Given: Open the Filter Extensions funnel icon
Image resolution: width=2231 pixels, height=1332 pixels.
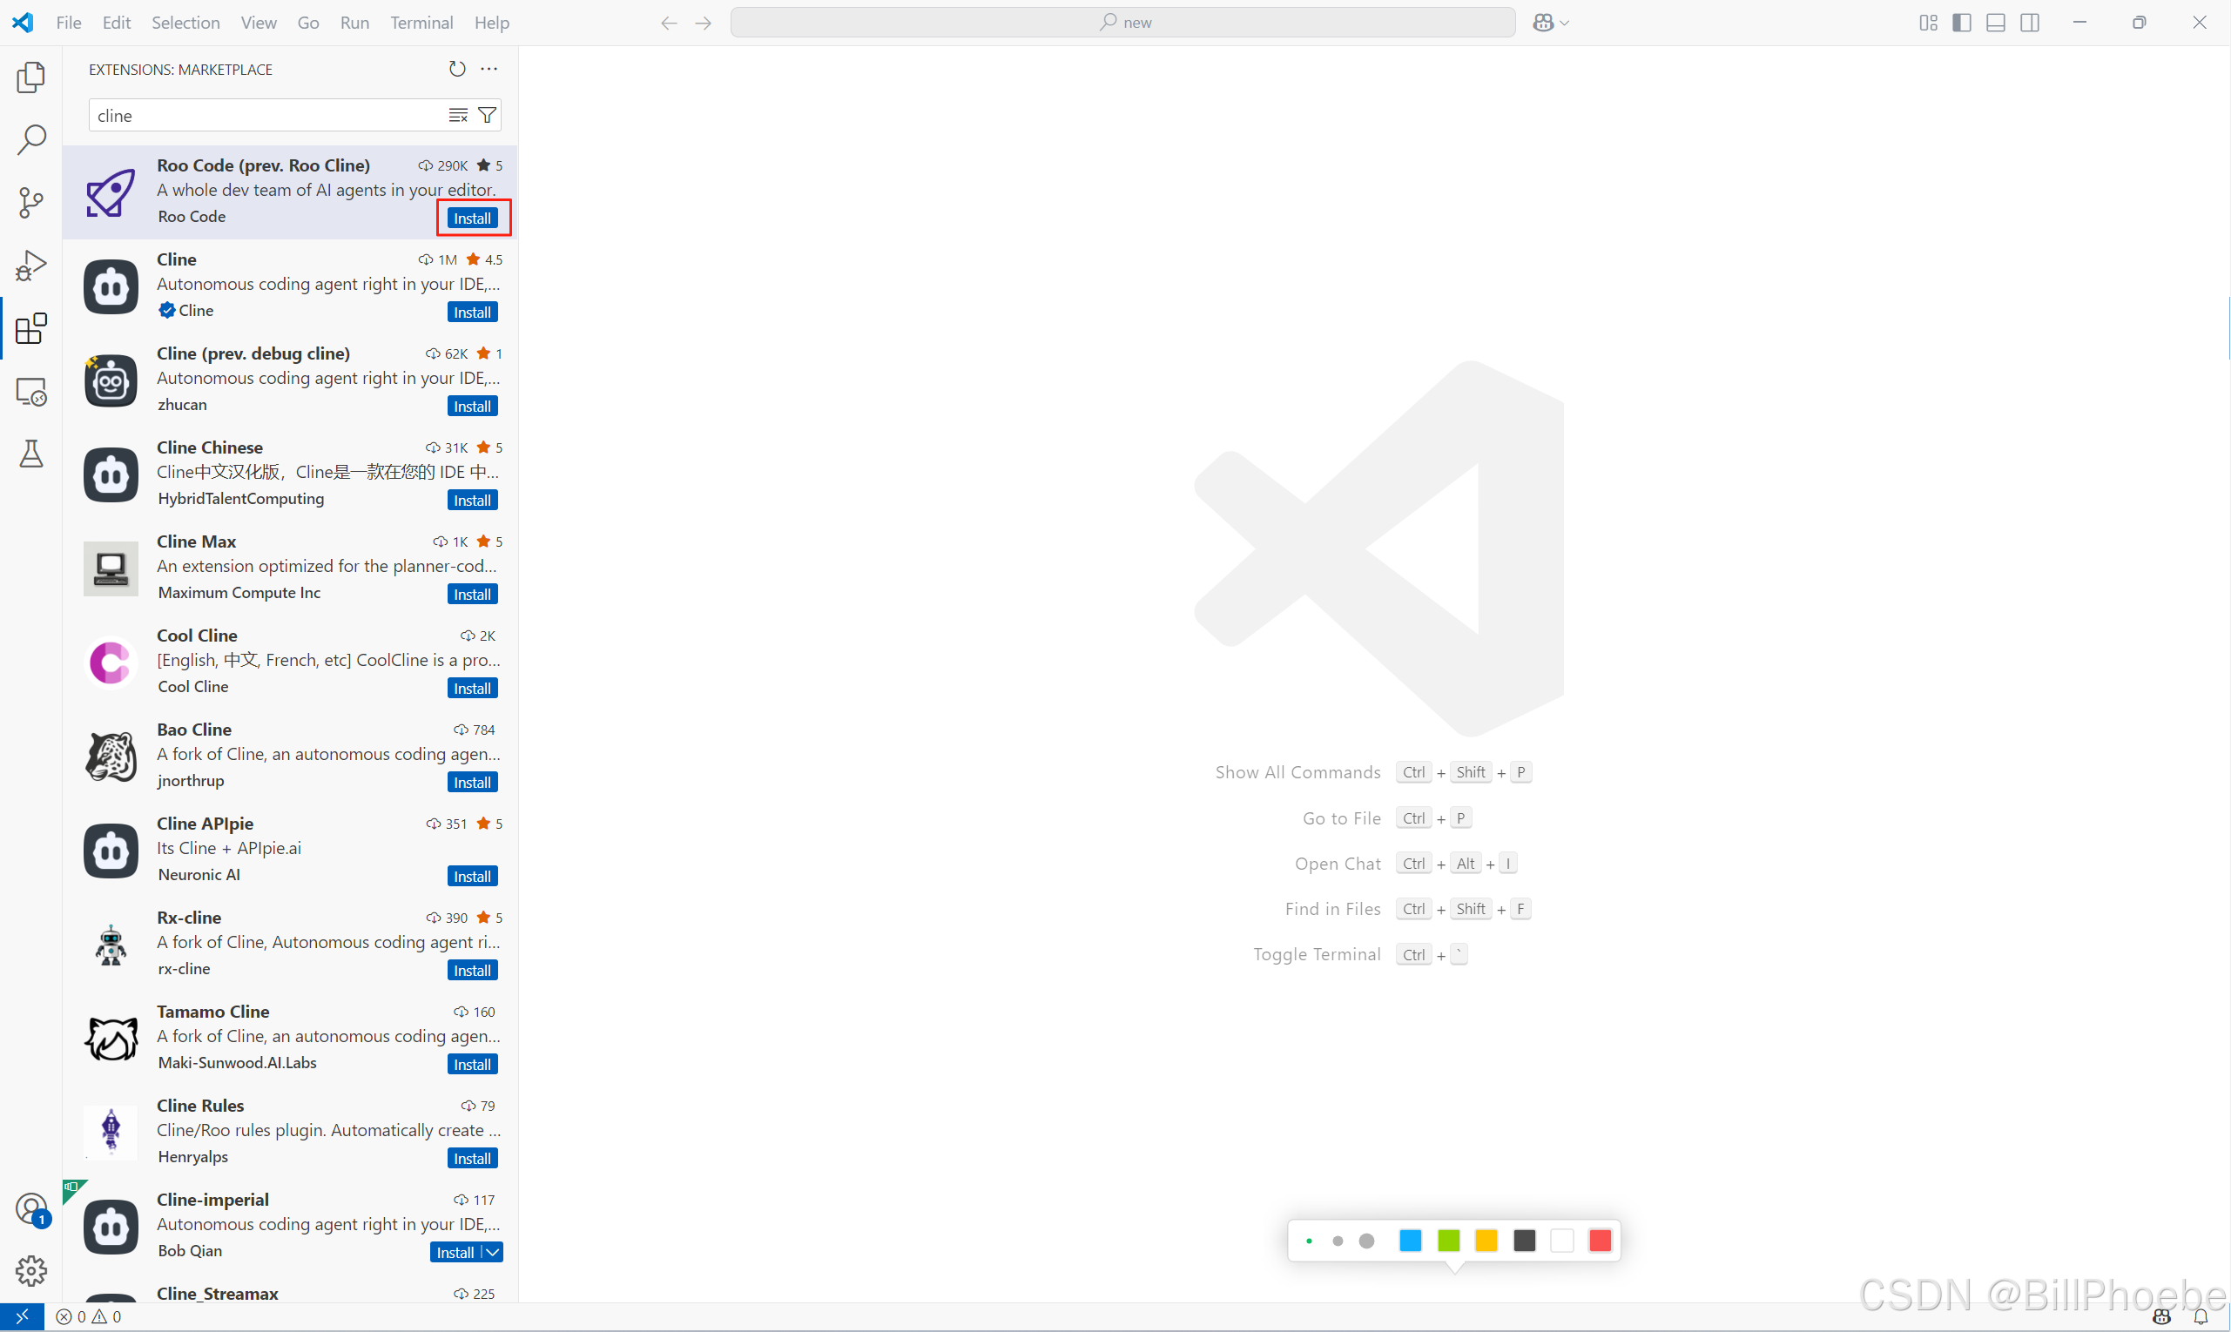Looking at the screenshot, I should click(487, 115).
